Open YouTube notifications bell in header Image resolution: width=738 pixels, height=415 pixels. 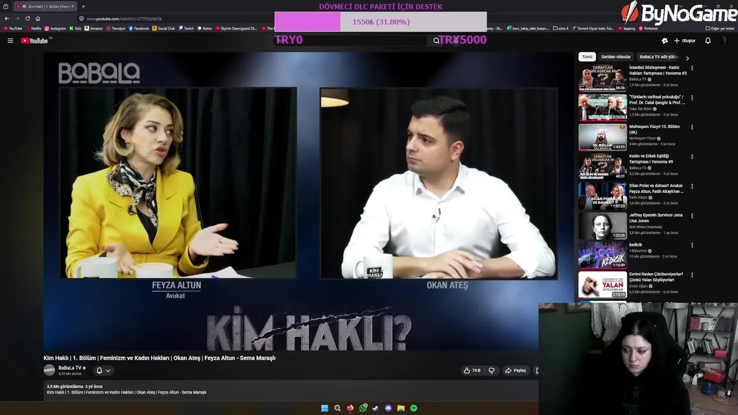[x=708, y=40]
